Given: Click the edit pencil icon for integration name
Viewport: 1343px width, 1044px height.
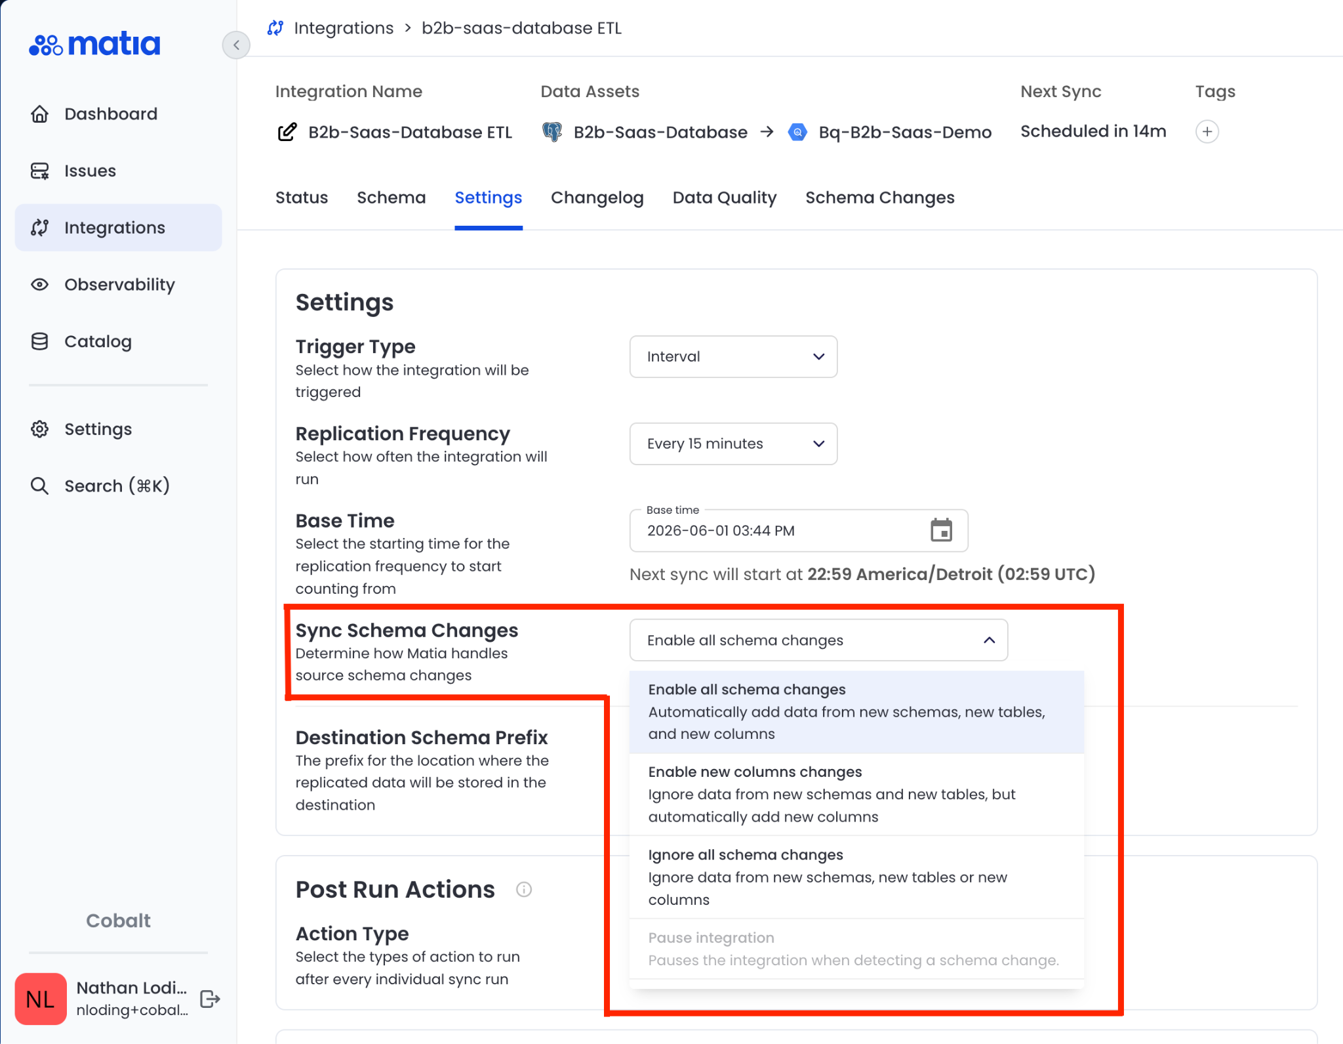Looking at the screenshot, I should pyautogui.click(x=287, y=132).
